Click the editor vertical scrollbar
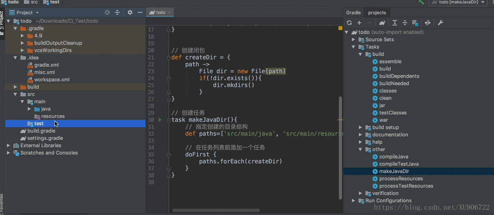Screen dimensions: 494x215 click(x=340, y=148)
